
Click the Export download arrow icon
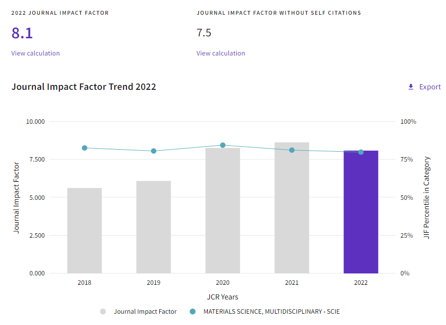411,87
